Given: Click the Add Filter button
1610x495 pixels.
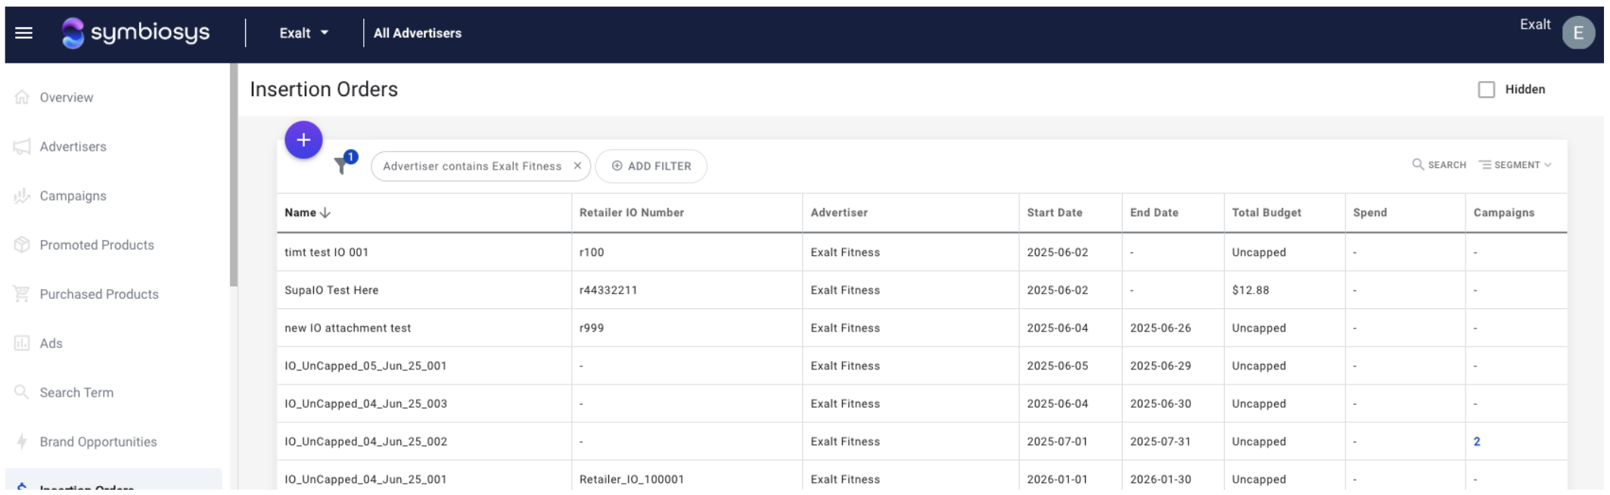Looking at the screenshot, I should [651, 166].
